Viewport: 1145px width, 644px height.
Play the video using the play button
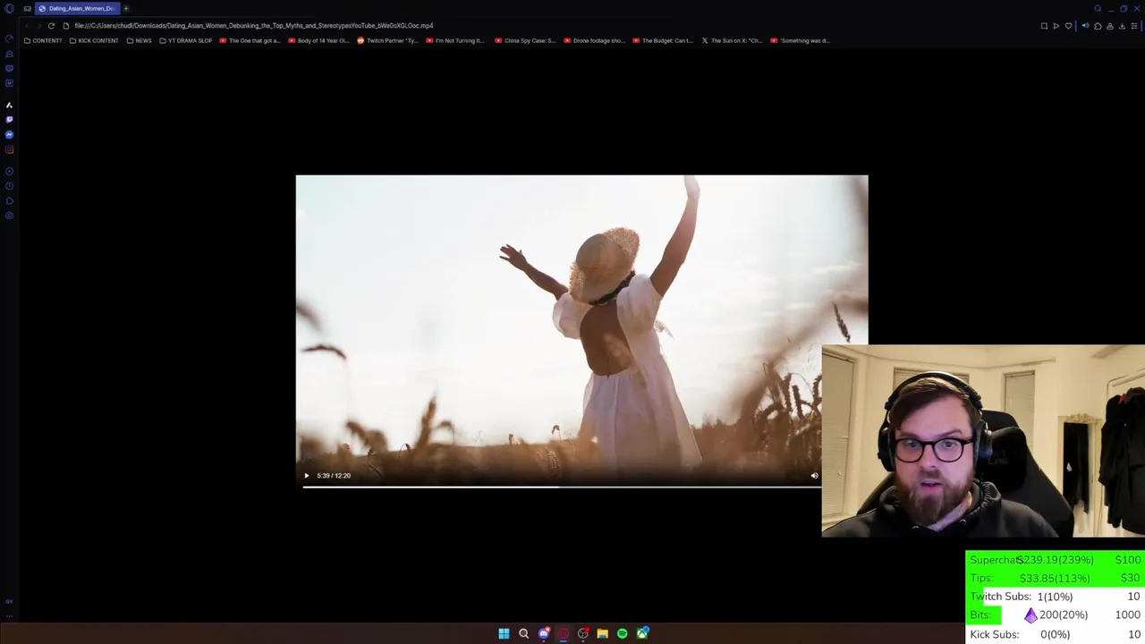(x=307, y=476)
